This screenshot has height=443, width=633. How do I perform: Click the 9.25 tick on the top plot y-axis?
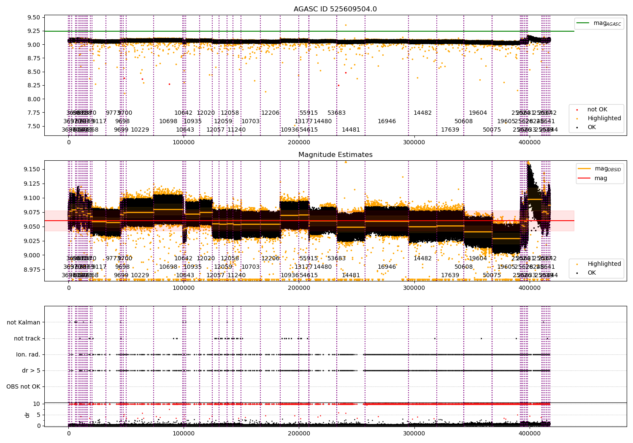click(x=34, y=31)
